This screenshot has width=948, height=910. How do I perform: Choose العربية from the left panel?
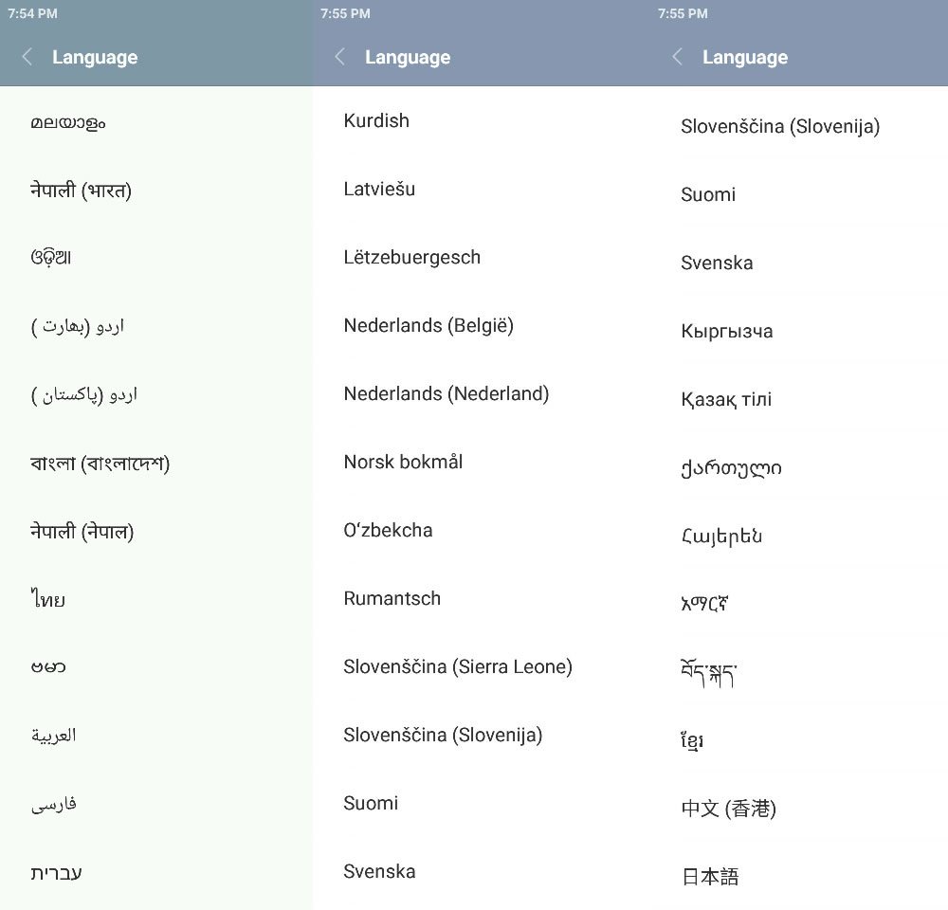click(x=55, y=735)
